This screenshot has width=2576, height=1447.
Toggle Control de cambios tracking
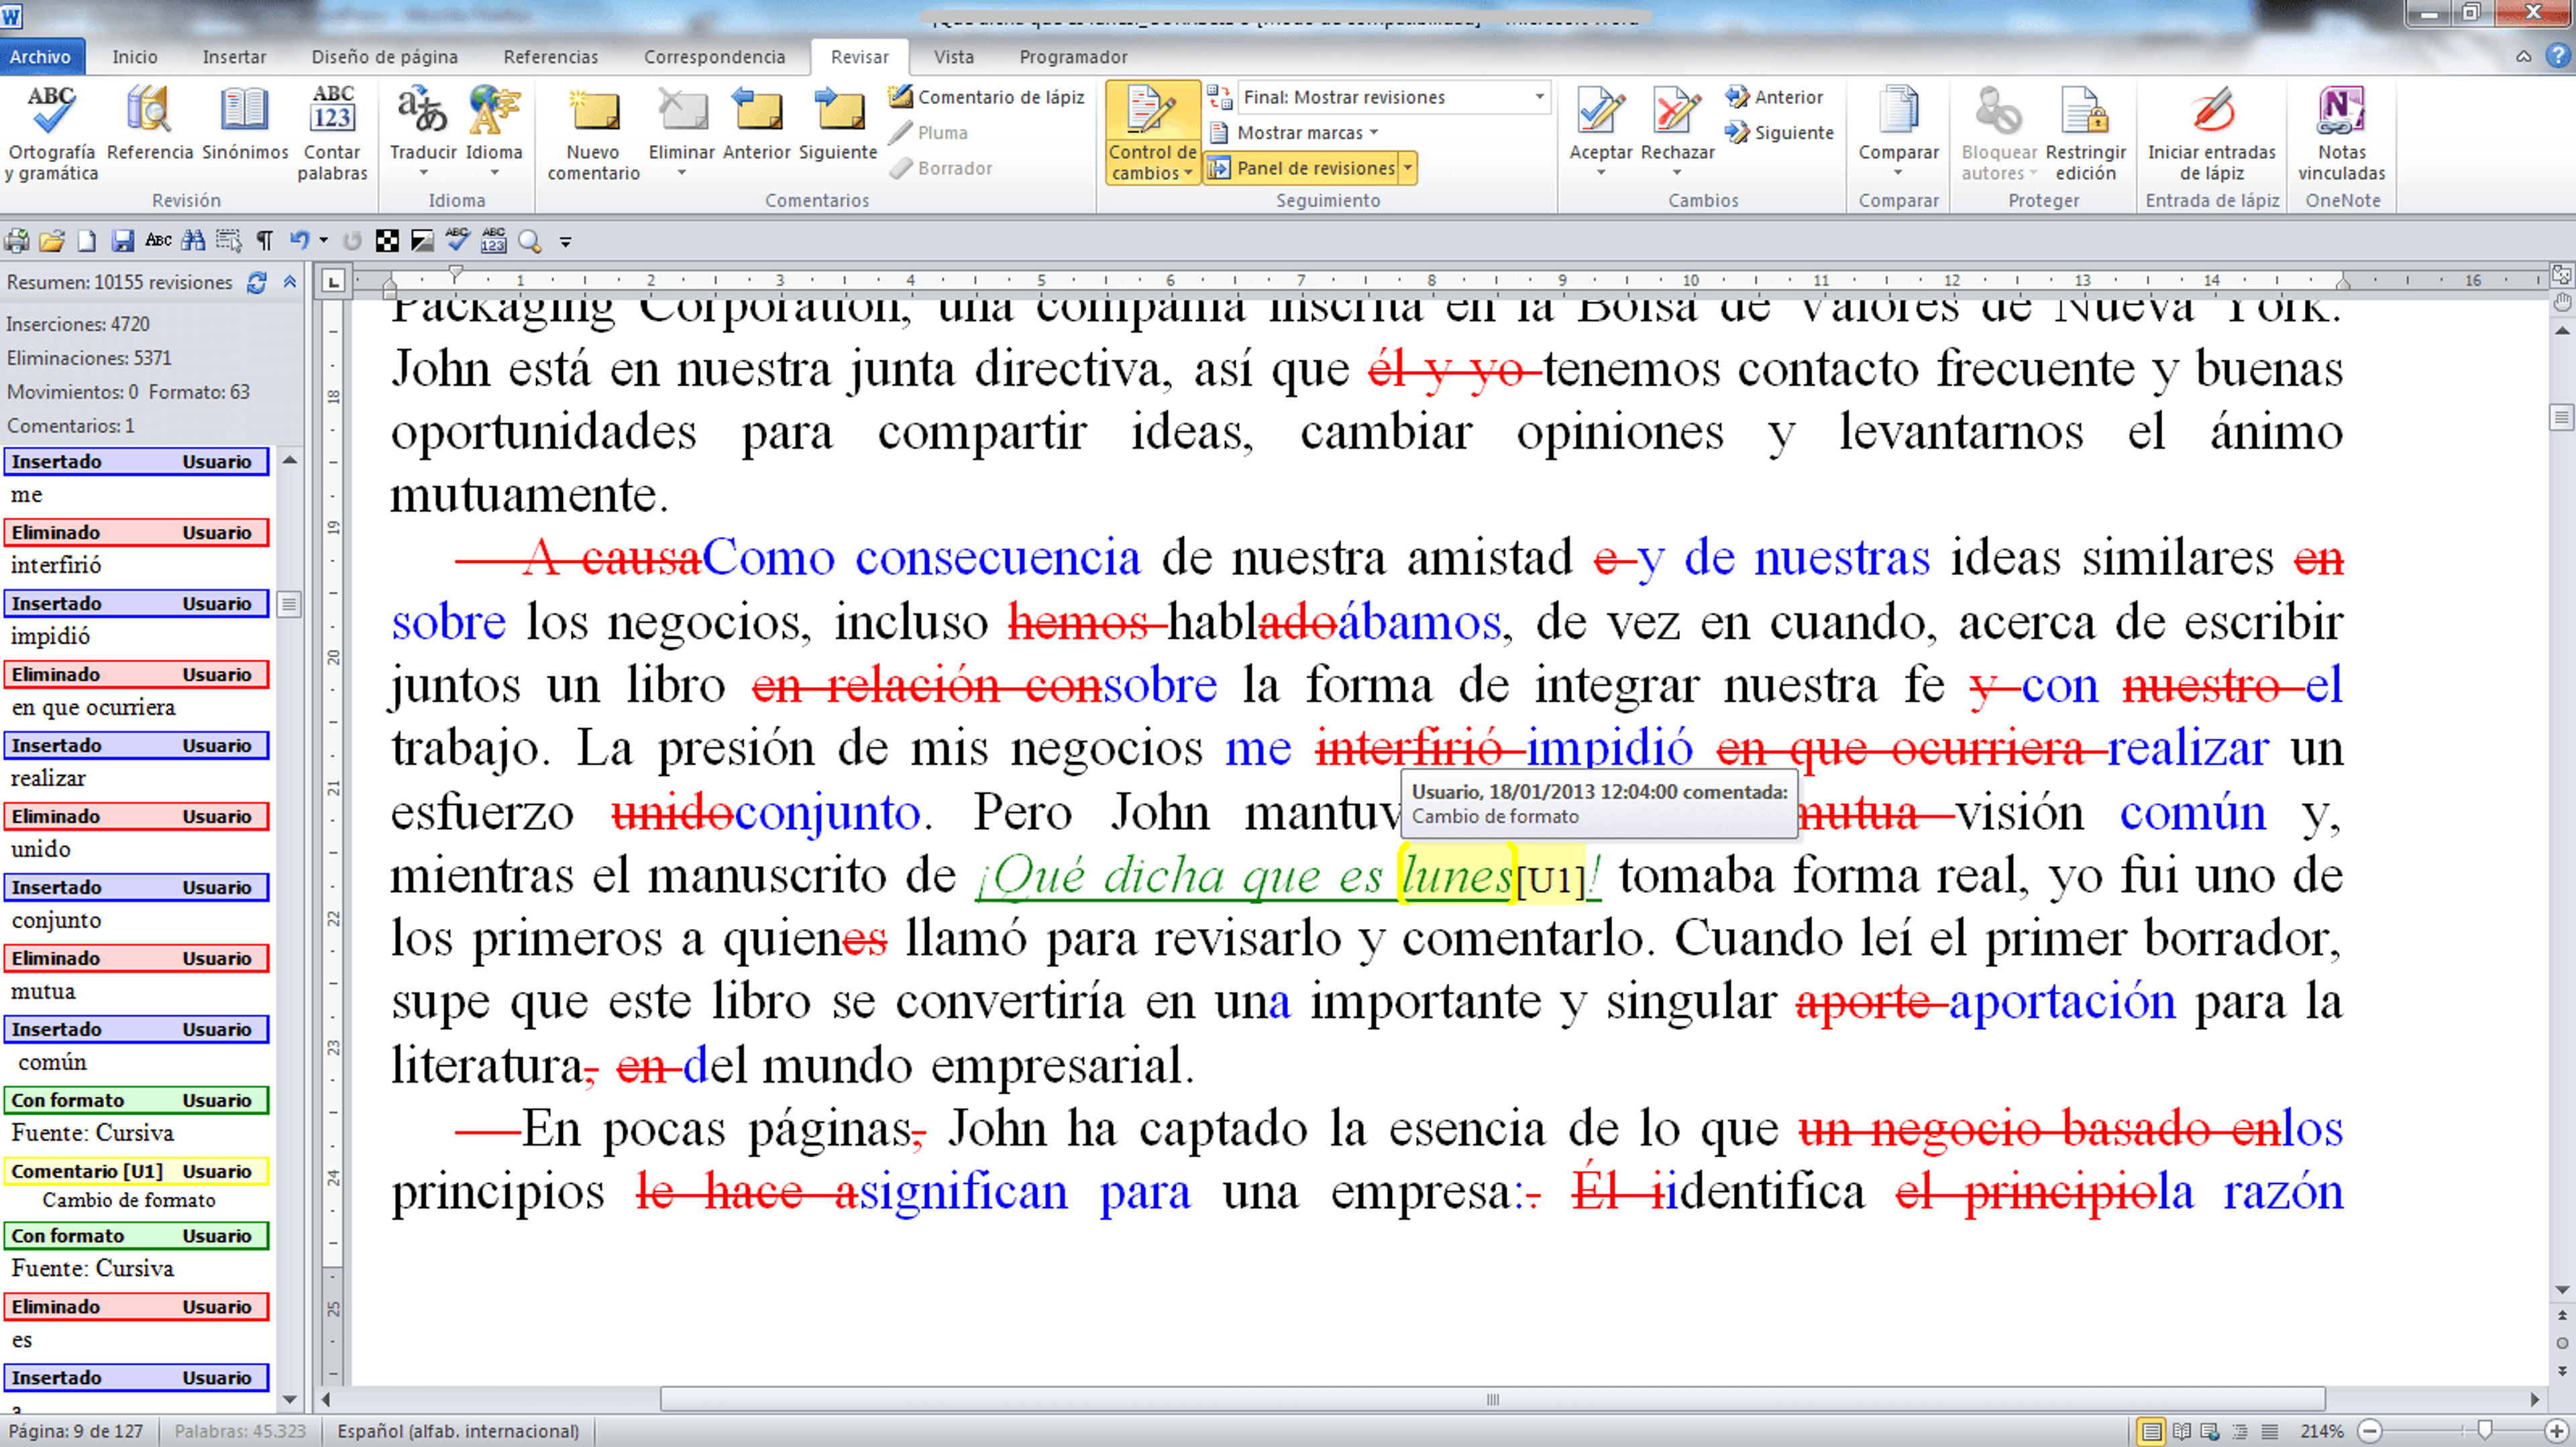tap(1152, 134)
